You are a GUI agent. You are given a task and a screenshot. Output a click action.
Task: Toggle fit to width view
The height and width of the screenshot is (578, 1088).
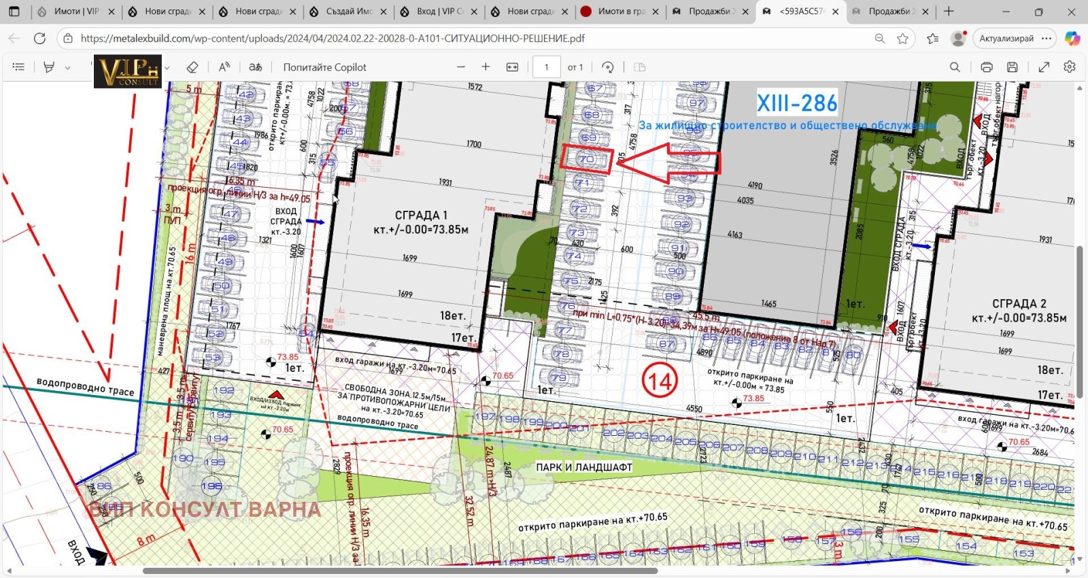pos(513,67)
